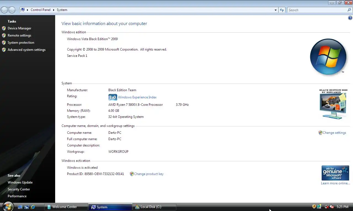
Task: Click the 32-bit Operating System text
Action: pyautogui.click(x=126, y=117)
